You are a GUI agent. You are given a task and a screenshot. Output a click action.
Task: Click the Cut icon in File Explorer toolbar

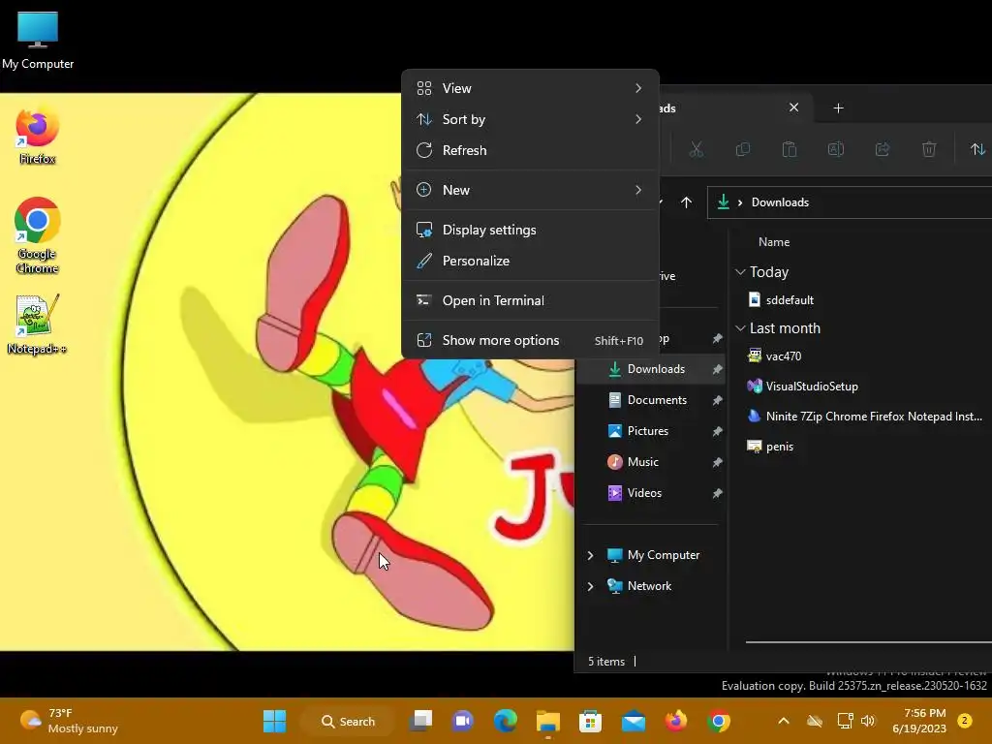pyautogui.click(x=696, y=149)
